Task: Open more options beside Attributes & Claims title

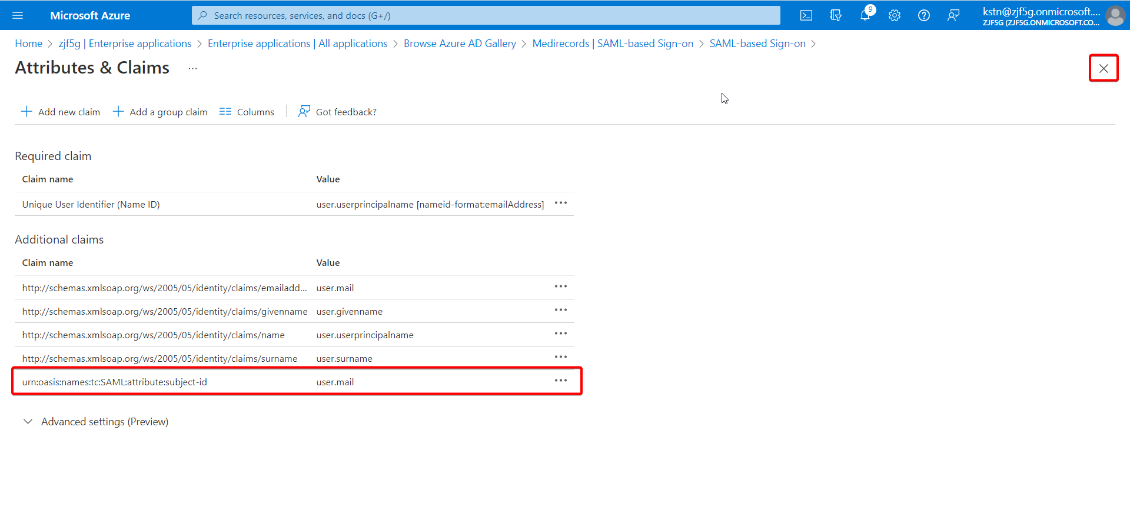Action: [x=192, y=68]
